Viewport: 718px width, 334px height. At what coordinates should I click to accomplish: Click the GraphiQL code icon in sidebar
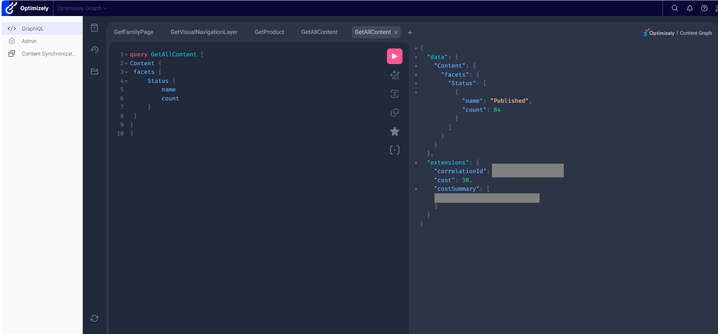pyautogui.click(x=12, y=29)
